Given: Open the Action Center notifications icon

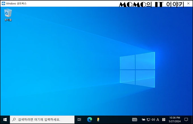Looking at the screenshot, I should pyautogui.click(x=186, y=119).
